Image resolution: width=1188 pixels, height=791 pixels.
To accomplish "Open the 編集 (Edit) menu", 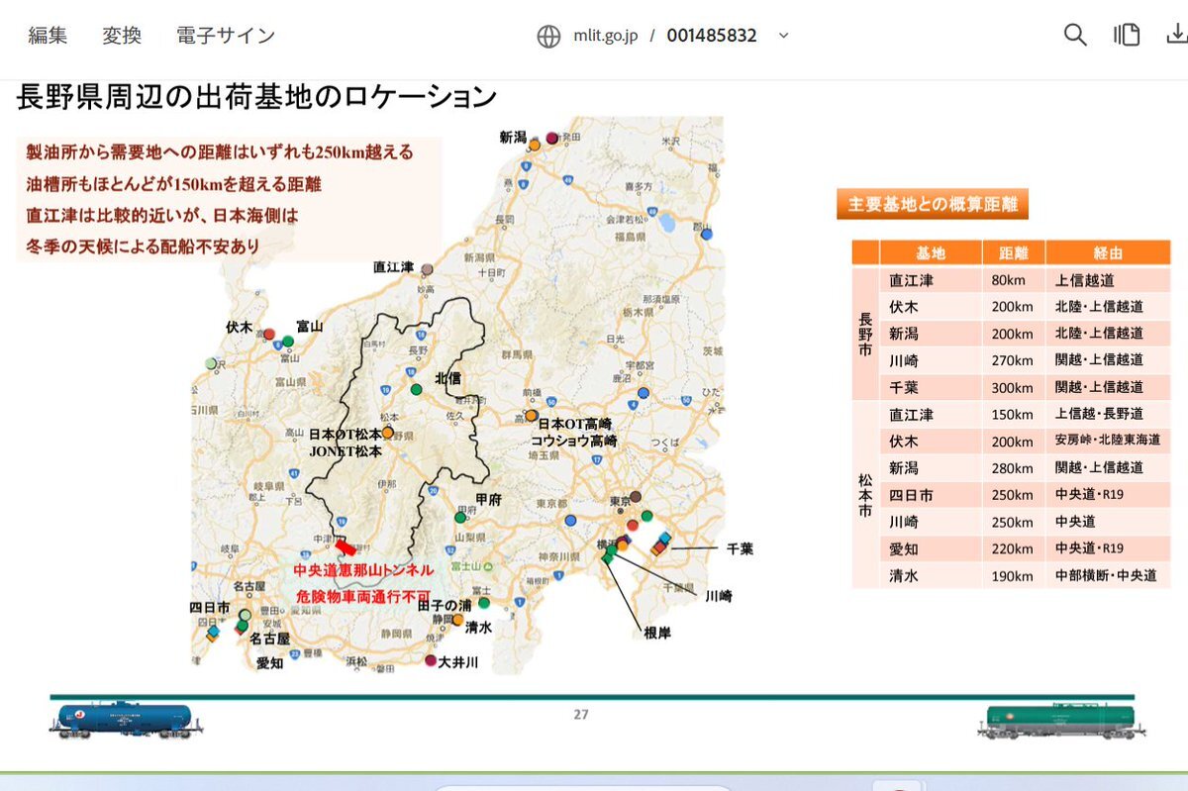I will [x=48, y=37].
